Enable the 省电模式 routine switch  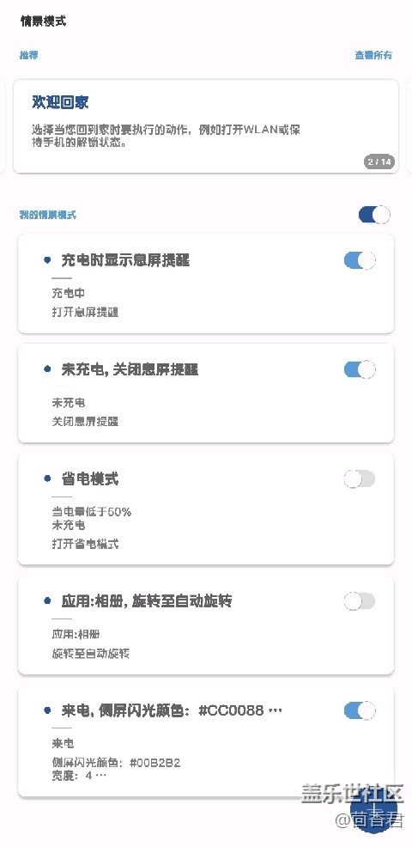[x=360, y=478]
